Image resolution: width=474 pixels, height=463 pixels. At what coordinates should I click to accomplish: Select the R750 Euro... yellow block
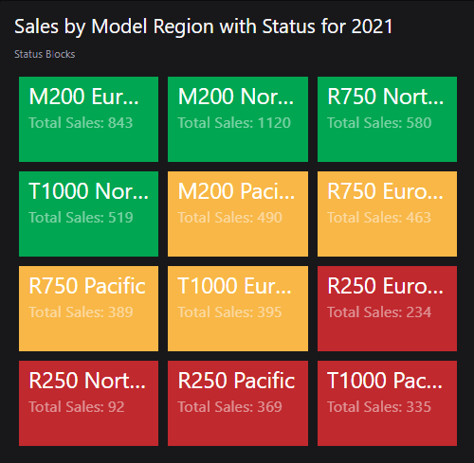pos(387,214)
